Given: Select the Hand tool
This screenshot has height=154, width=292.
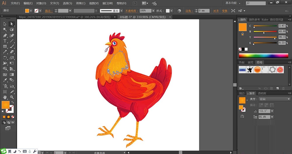Looking at the screenshot, I should pos(5,97).
